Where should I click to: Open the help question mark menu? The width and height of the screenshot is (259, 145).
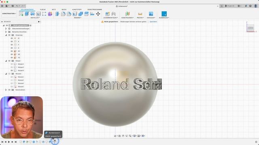(251, 6)
